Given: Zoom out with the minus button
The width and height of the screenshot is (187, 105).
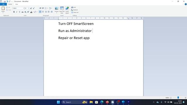Looking at the screenshot, I should coord(171,98).
